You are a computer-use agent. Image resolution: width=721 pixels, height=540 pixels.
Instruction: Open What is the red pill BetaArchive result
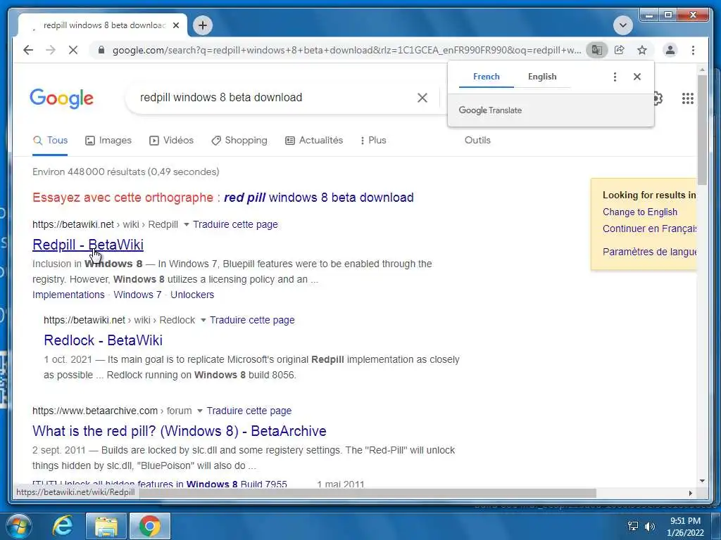[x=180, y=431]
